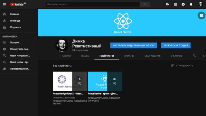
Task: Click the История clock-history icon
Action: click(x=4, y=43)
